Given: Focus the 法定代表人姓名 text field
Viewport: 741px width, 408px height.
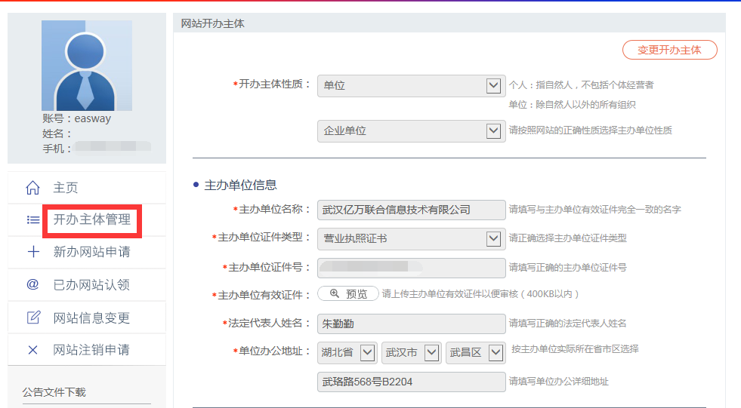Looking at the screenshot, I should 411,324.
